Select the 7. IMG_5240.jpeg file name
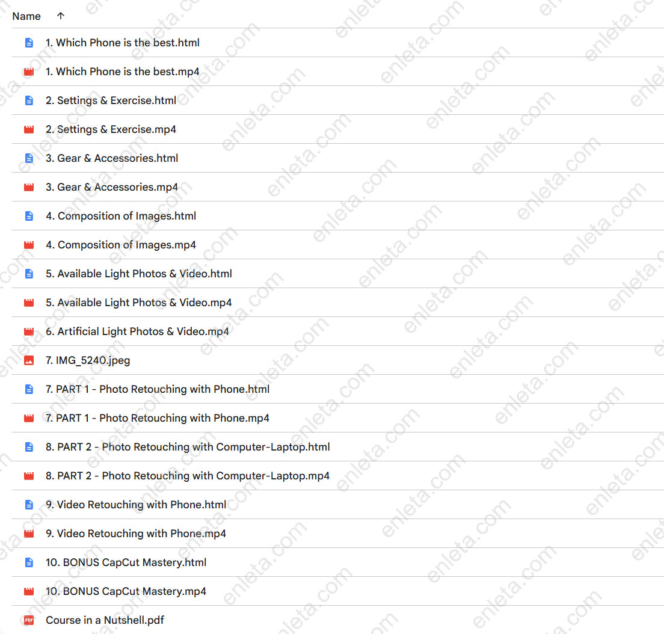664x634 pixels. click(88, 360)
